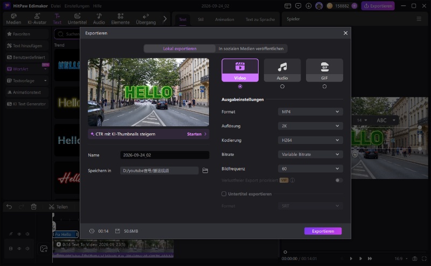This screenshot has height=266, width=431.
Task: Check Untertitel exportieren
Action: [x=224, y=194]
